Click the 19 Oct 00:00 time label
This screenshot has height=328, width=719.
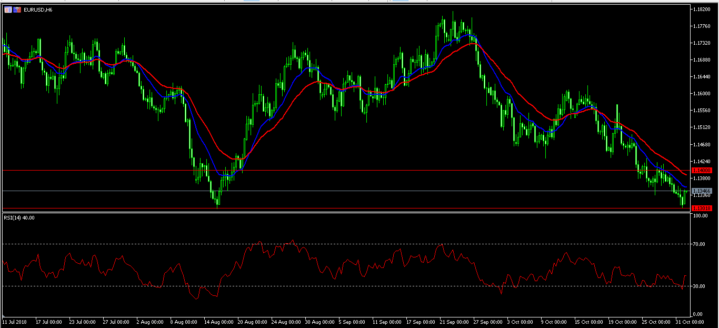[622, 321]
